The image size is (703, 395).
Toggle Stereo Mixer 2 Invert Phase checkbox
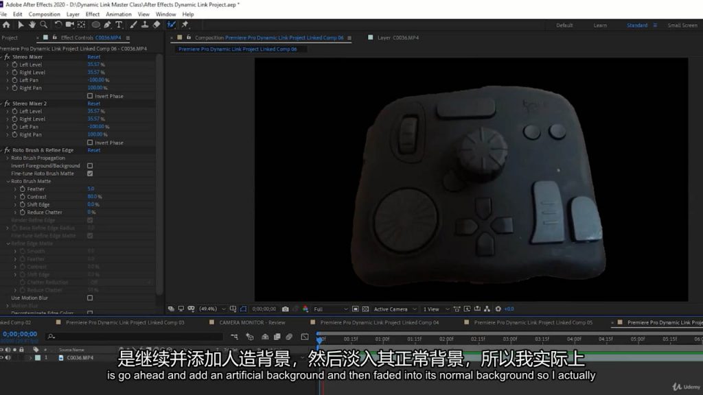pyautogui.click(x=90, y=143)
